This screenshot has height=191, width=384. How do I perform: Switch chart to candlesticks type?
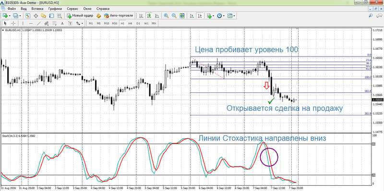point(149,16)
